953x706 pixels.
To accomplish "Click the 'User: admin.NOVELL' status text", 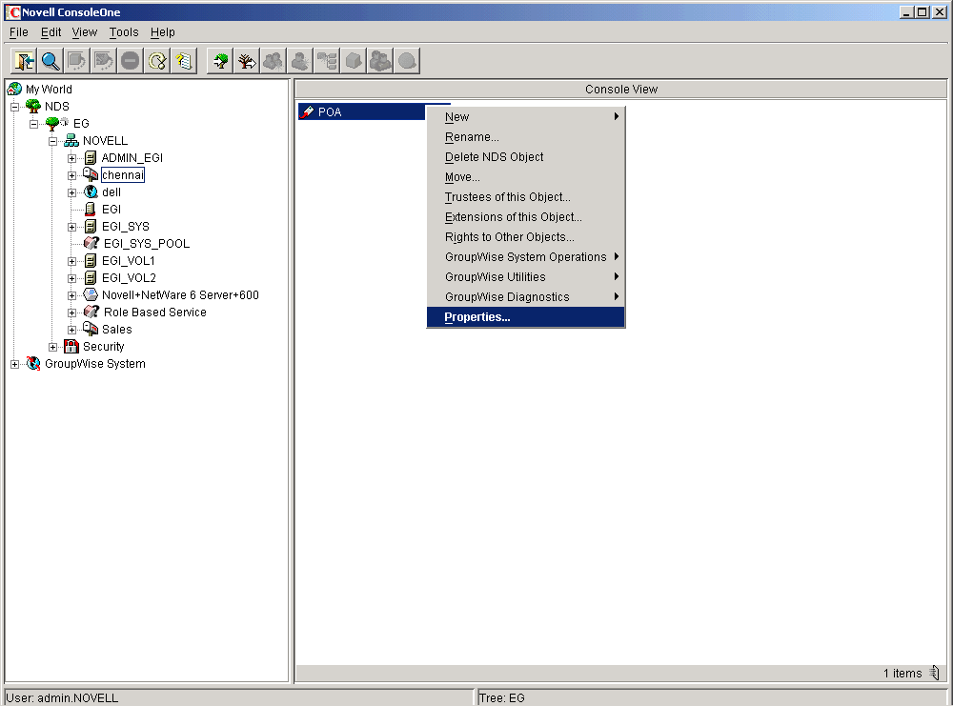I will (62, 698).
